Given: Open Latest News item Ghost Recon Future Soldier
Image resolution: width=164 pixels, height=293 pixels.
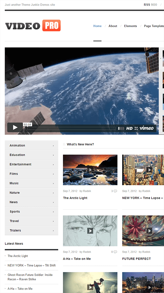Looking at the screenshot, I should click(30, 277).
